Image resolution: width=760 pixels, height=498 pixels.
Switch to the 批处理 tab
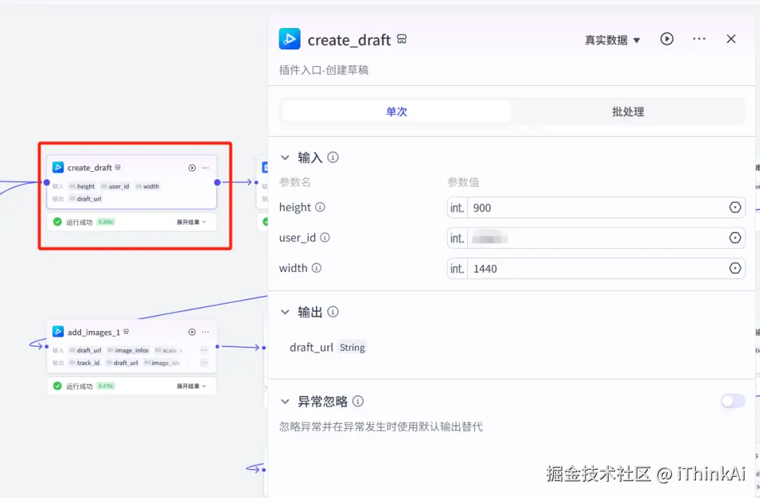click(x=627, y=111)
